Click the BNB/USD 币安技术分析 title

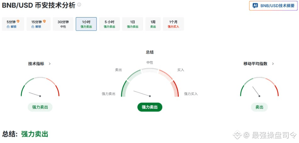[39, 5]
